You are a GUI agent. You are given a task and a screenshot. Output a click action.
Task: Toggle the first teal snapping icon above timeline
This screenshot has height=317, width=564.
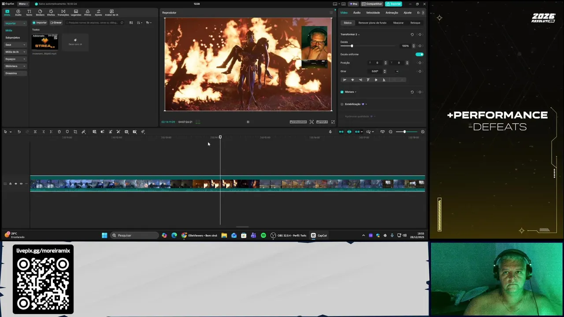(x=341, y=132)
